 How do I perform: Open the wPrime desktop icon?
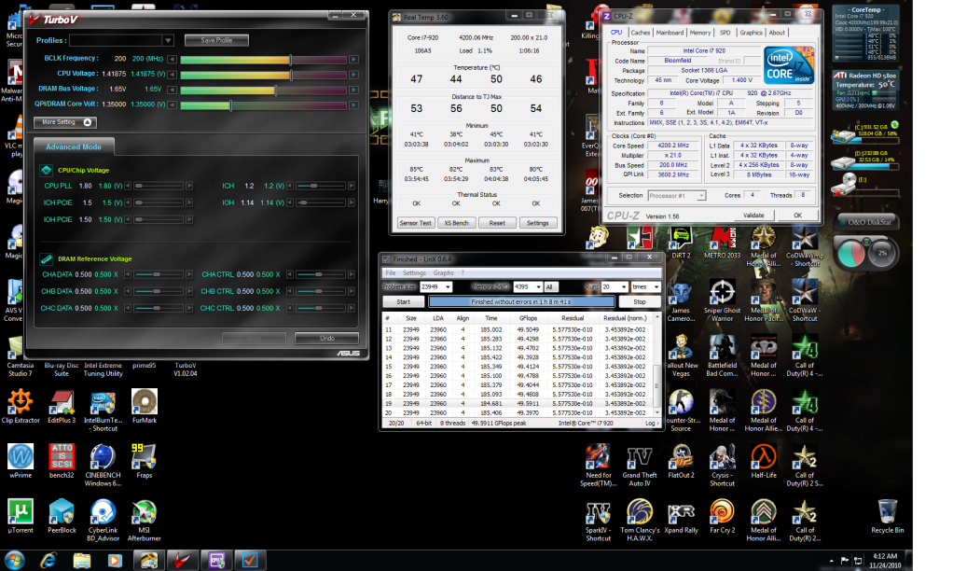[21, 461]
